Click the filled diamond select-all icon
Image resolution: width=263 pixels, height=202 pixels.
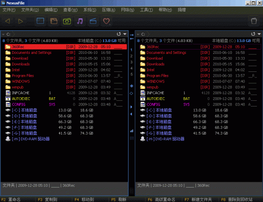(x=131, y=86)
